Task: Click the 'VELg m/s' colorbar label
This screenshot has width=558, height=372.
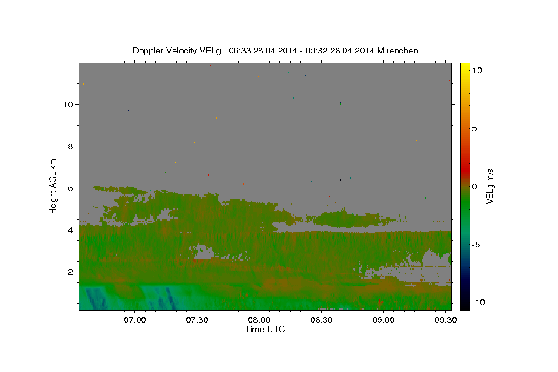Action: 490,186
